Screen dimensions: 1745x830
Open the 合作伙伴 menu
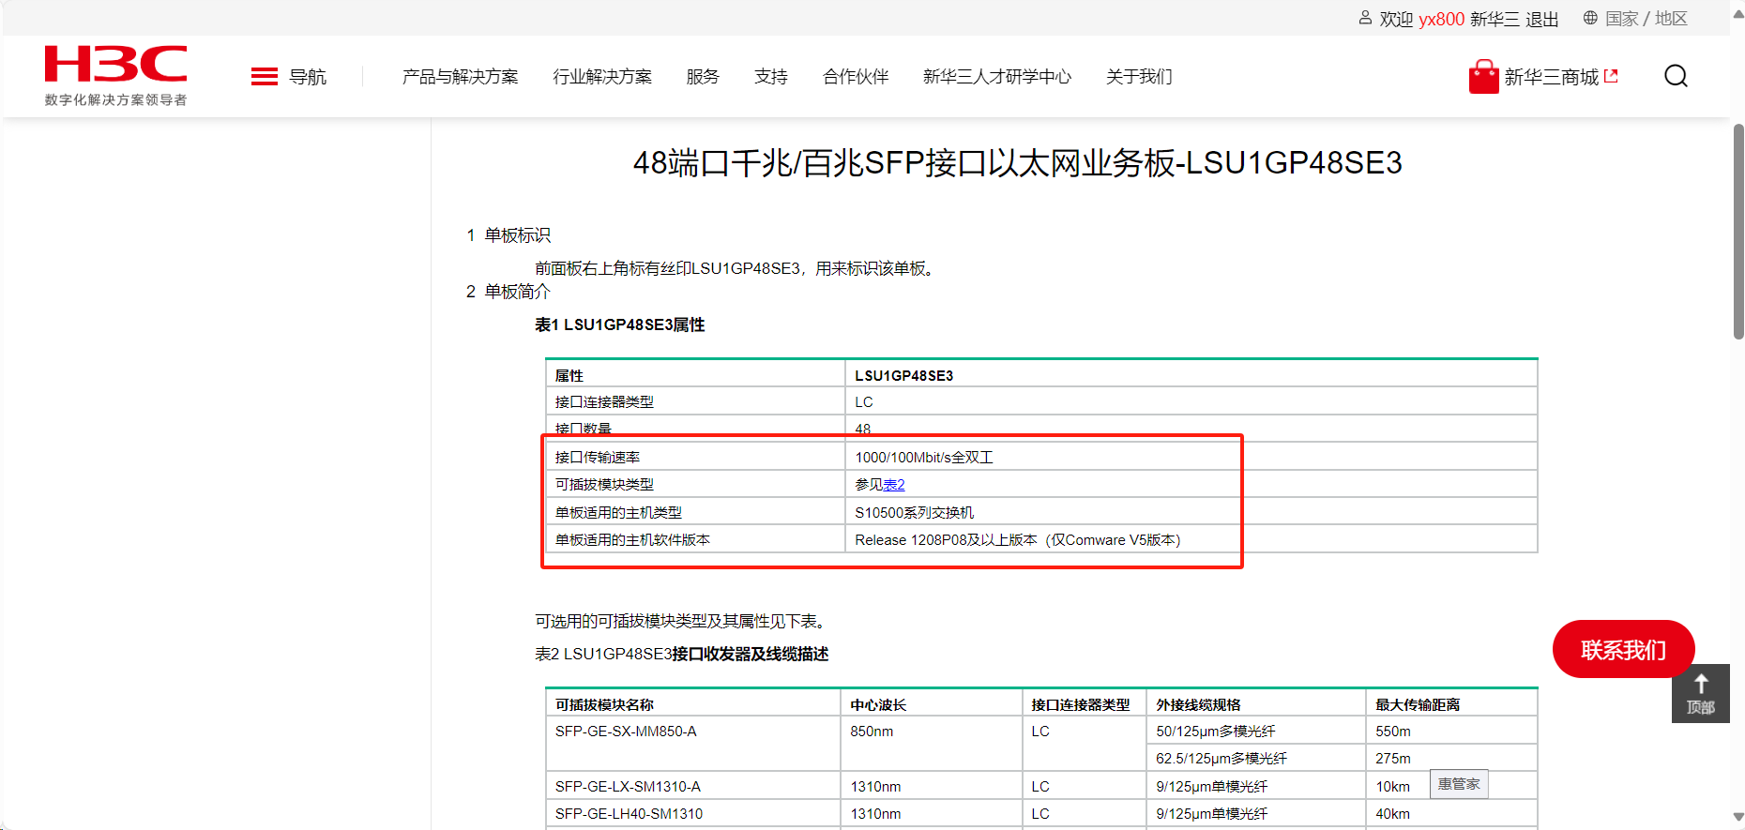click(x=856, y=77)
